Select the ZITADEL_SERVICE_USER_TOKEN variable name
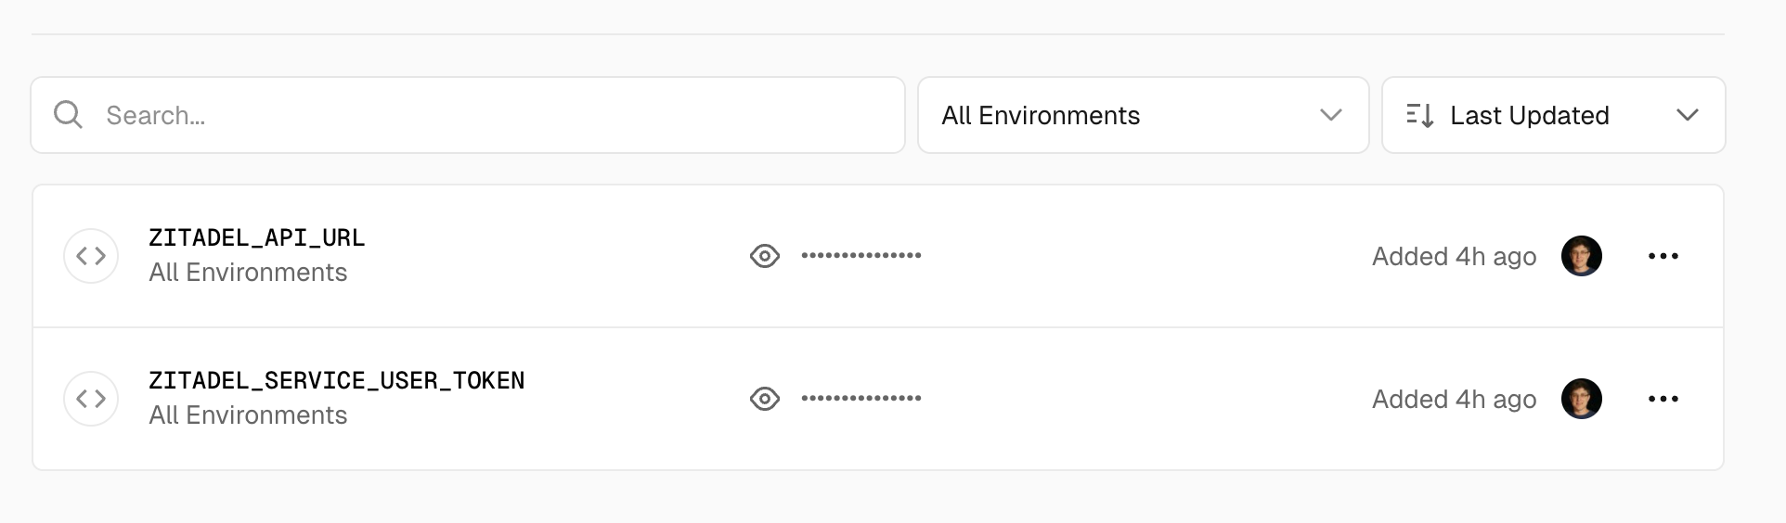 point(337,381)
